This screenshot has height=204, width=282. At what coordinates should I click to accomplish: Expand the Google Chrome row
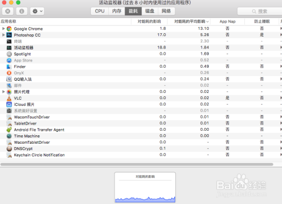tap(3, 29)
